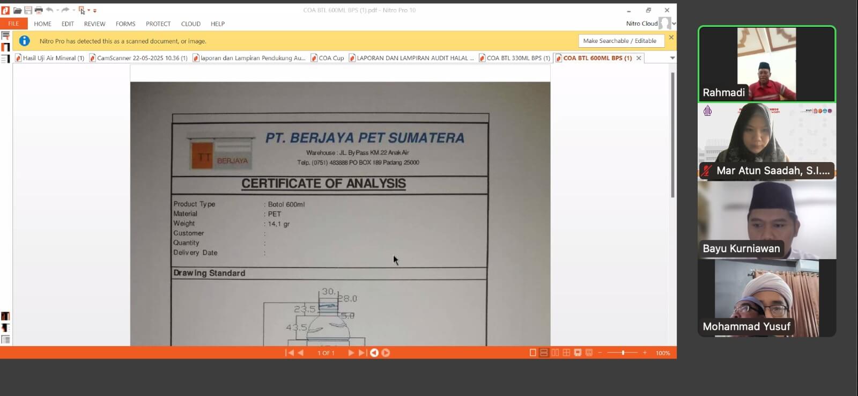This screenshot has height=396, width=858.
Task: Switch to CamScanner 22-05-2025 10.36 (1) tab
Action: (x=138, y=58)
